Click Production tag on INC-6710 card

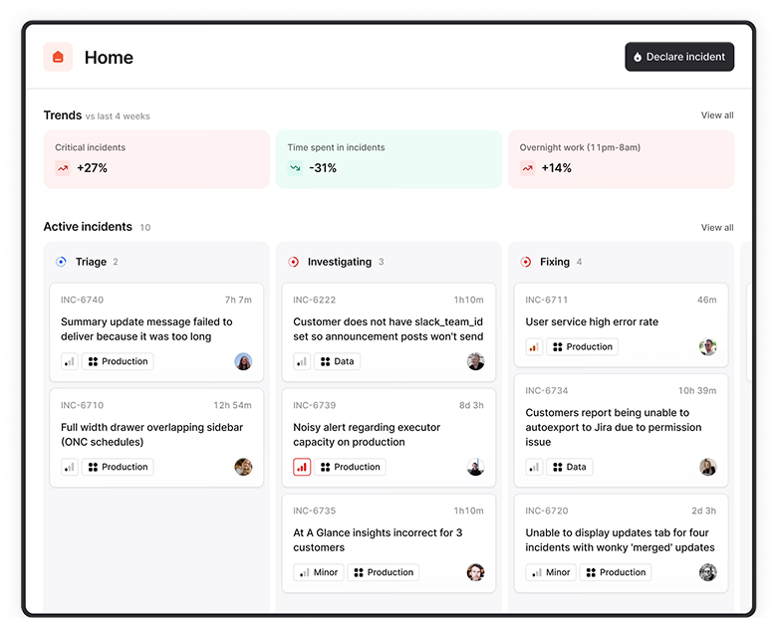click(x=118, y=467)
